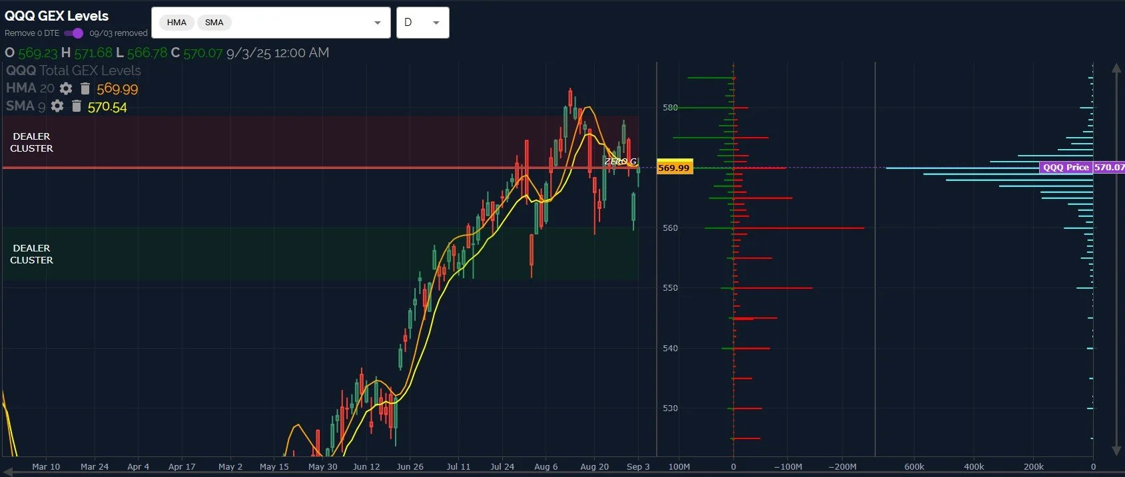The height and width of the screenshot is (477, 1125).
Task: Click the HMA value 569.99 in legend
Action: pos(117,88)
